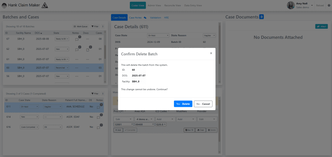Screen dimensions: 332x157
Task: Cancel deletion with No - Cancel
Action: point(203,104)
